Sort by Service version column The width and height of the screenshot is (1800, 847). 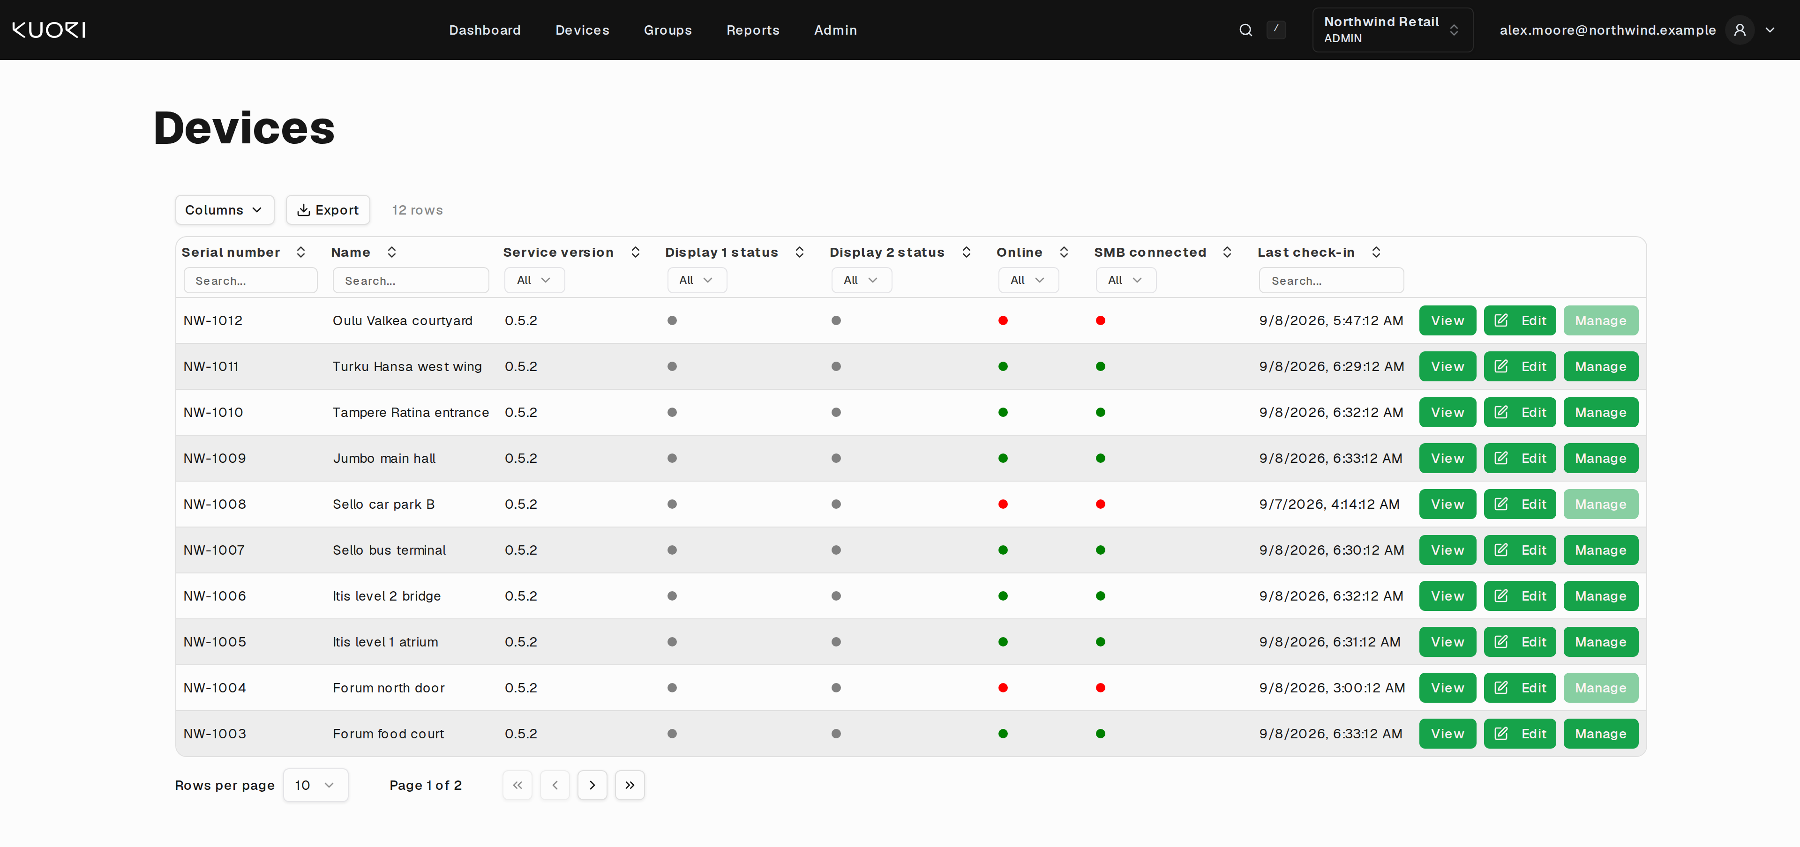[x=635, y=252]
